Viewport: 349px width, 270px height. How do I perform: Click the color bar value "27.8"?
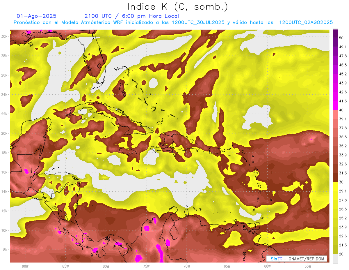point(343,200)
